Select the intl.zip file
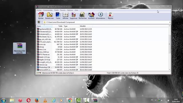This screenshot has height=103, width=183. tap(64, 47)
